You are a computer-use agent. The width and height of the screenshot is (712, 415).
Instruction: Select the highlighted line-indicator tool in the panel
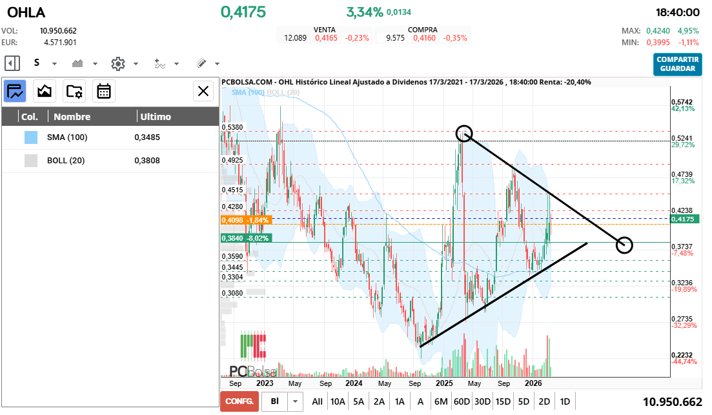[14, 91]
